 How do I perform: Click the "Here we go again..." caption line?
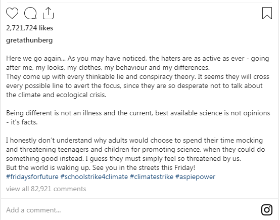click(137, 59)
